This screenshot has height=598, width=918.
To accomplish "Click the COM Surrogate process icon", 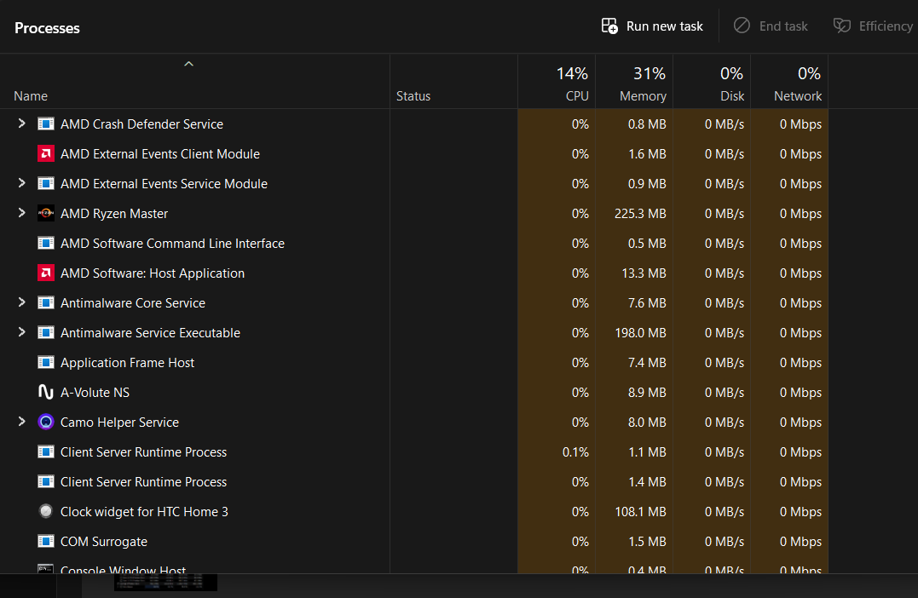I will [46, 542].
